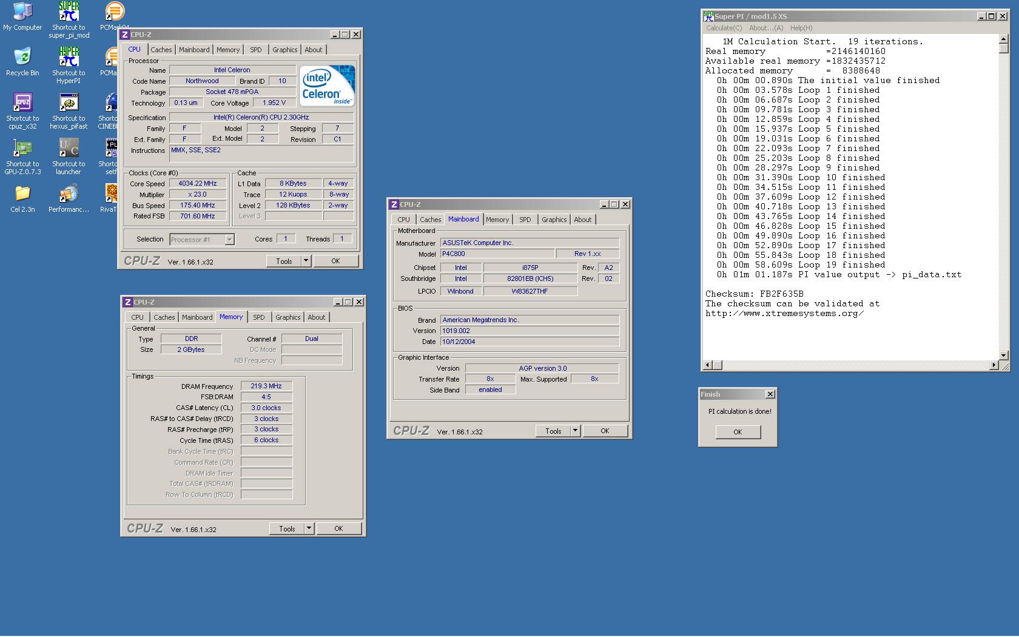
Task: Open Shortcut to GPU-Z.0.7.3 icon
Action: (22, 157)
